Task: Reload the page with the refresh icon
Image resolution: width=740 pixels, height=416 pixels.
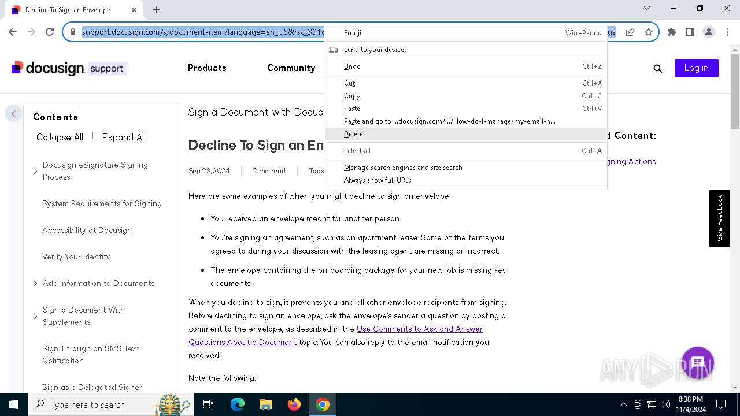Action: 50,32
